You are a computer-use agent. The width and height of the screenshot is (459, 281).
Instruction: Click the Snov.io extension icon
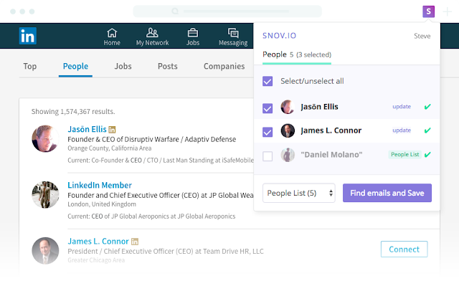pos(428,11)
